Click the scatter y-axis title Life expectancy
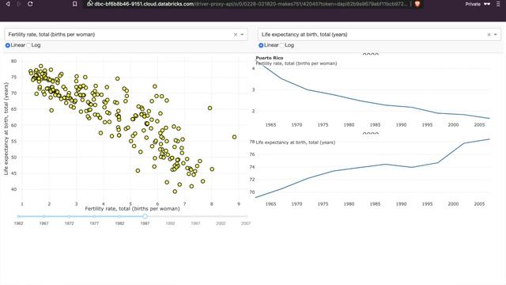This screenshot has width=506, height=285. 6,128
